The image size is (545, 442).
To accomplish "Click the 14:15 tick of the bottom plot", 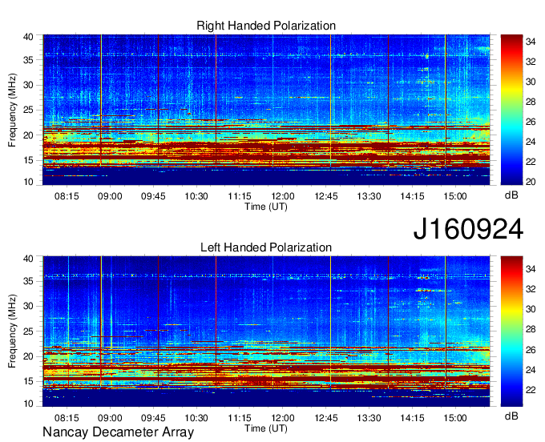I will [412, 418].
